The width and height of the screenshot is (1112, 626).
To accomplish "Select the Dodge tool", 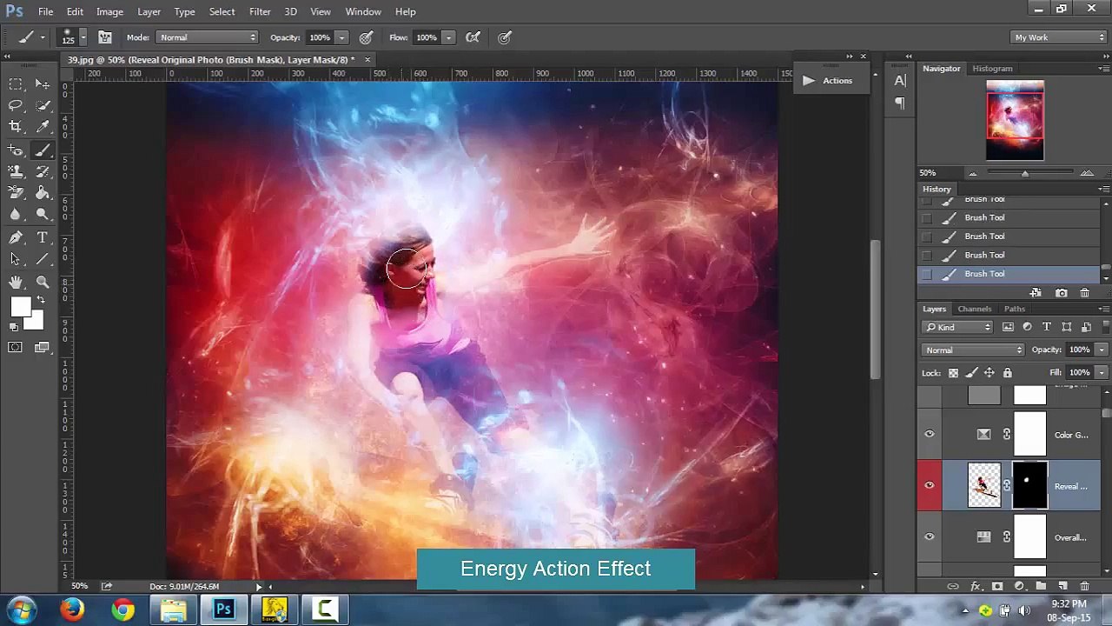I will pyautogui.click(x=42, y=214).
